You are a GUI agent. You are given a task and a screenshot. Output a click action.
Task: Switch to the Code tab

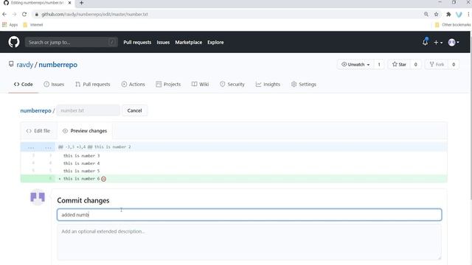23,85
